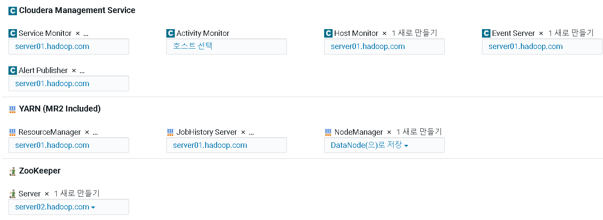Click the NodeManager × 1 새로 만들기 label
603x220 pixels.
point(388,132)
